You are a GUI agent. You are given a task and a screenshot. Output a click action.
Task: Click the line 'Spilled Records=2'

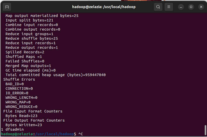[x=25, y=52]
